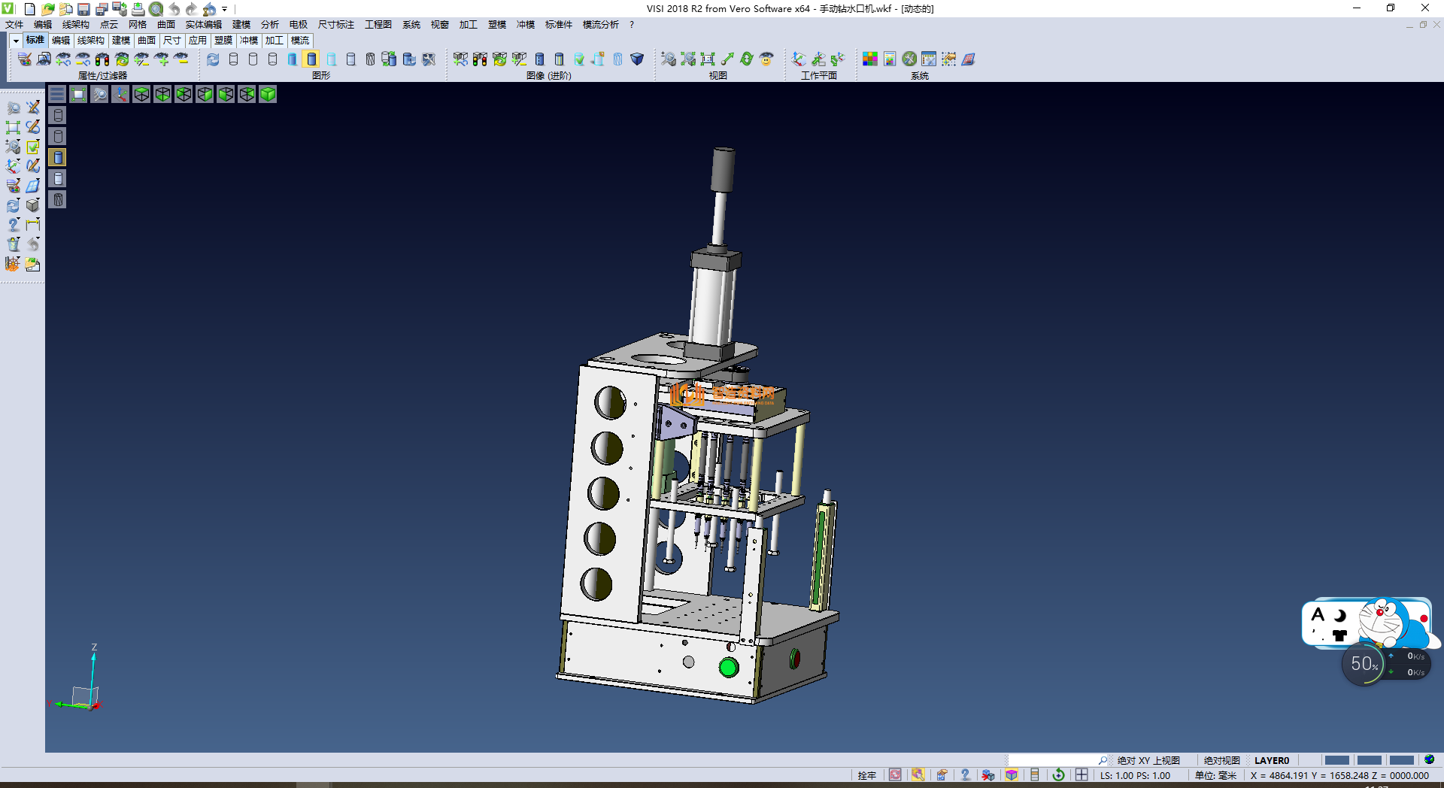Click the solid green cube view icon
The image size is (1444, 788).
[x=268, y=94]
